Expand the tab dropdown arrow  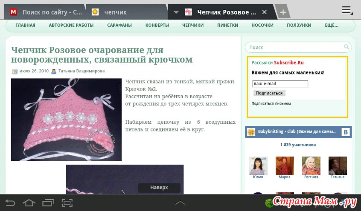pyautogui.click(x=176, y=12)
